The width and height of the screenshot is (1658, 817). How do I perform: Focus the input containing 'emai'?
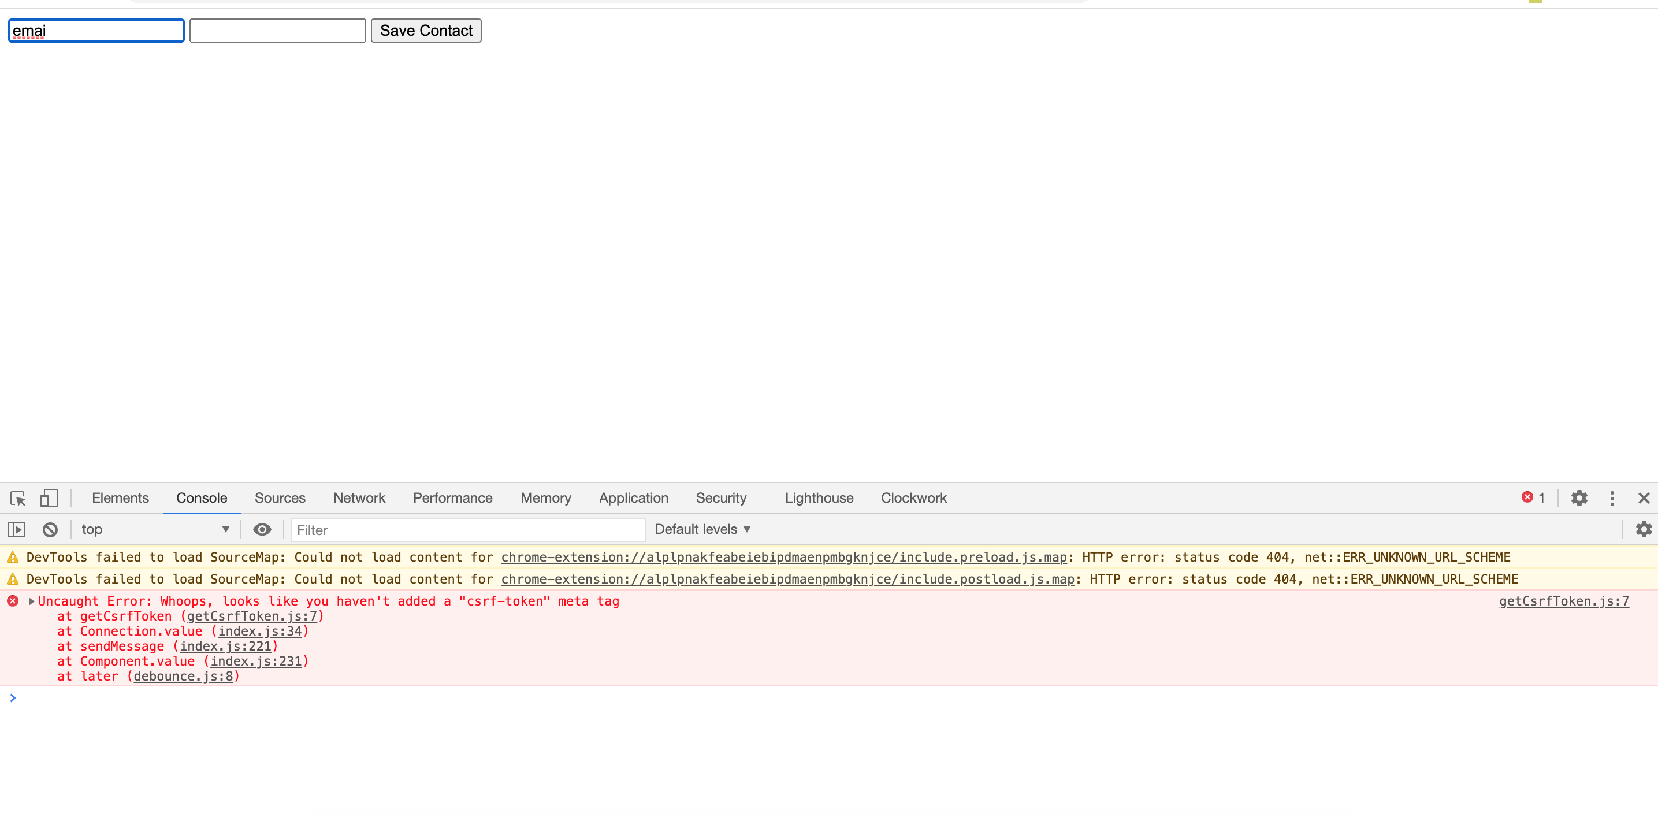pyautogui.click(x=96, y=30)
